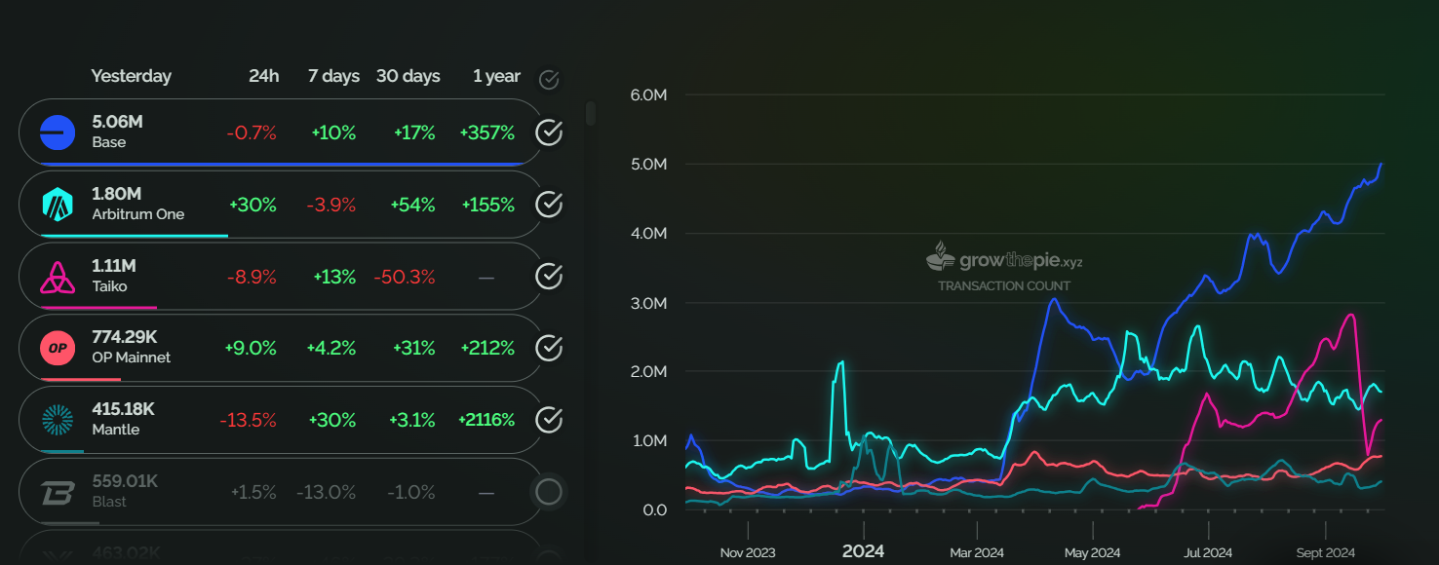
Task: Sort by the Yesterday column header
Action: tap(131, 76)
